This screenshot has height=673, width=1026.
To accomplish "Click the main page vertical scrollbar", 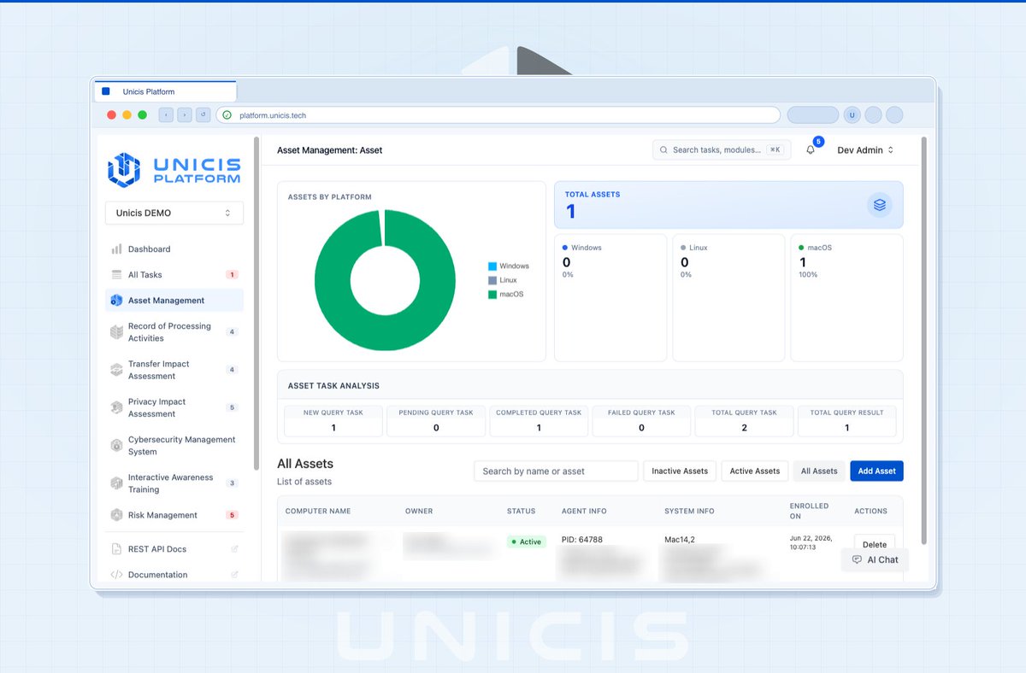I will point(923,340).
